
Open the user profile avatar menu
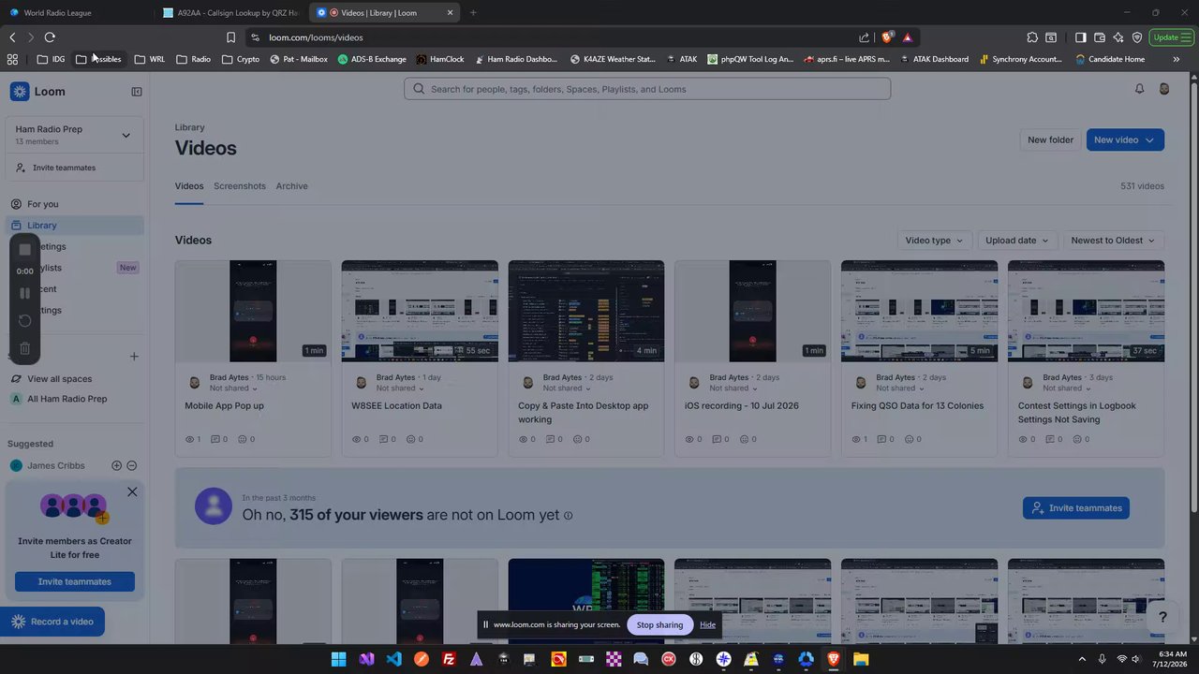pyautogui.click(x=1164, y=89)
